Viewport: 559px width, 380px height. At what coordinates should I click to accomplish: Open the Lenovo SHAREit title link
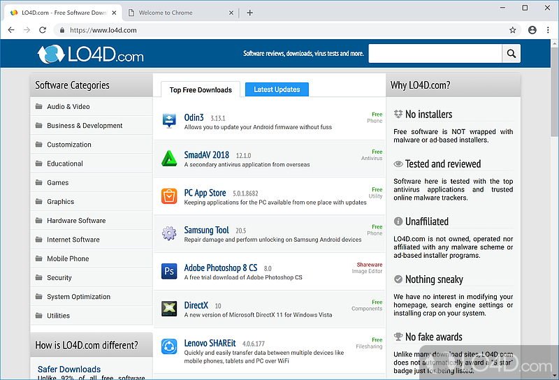210,343
